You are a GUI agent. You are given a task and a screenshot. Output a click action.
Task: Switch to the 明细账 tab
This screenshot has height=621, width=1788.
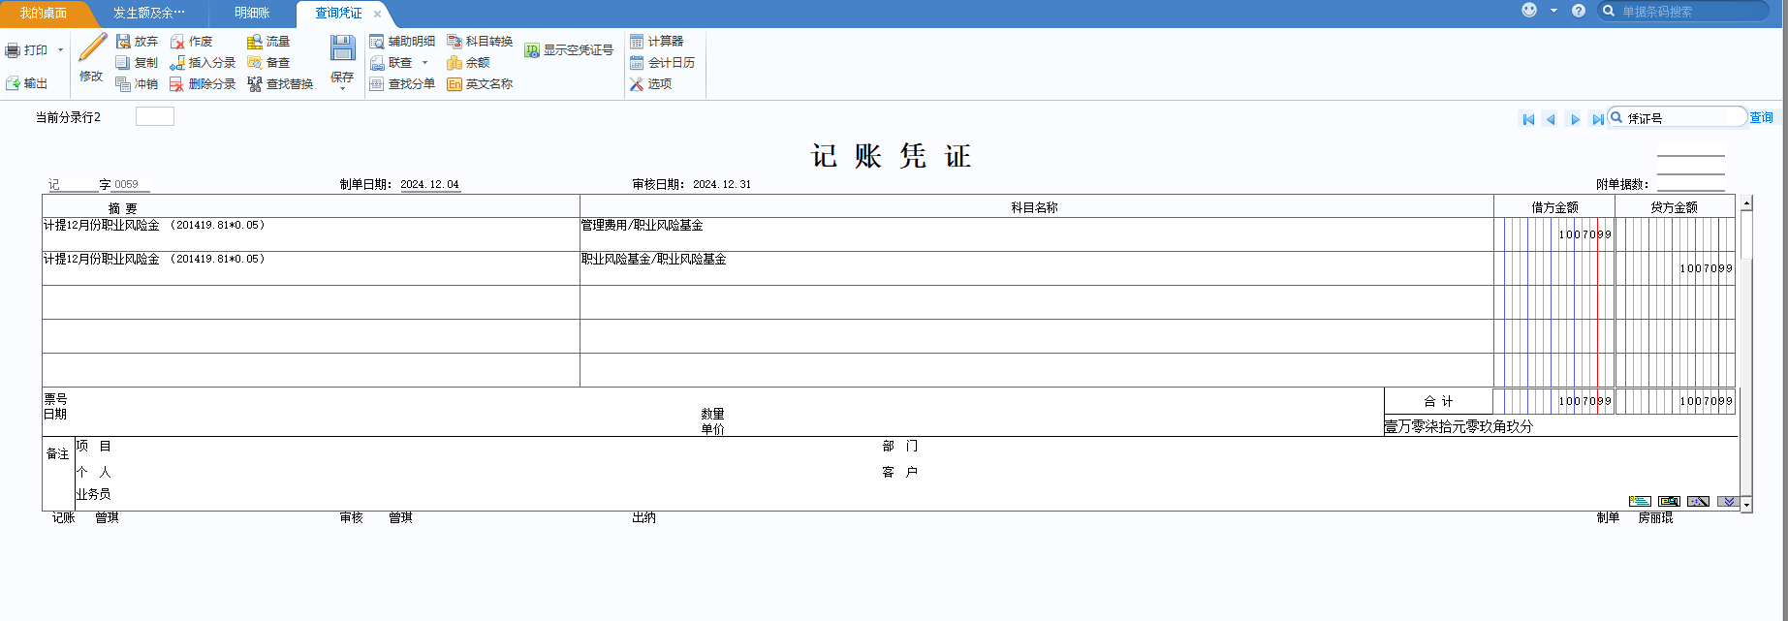[252, 14]
